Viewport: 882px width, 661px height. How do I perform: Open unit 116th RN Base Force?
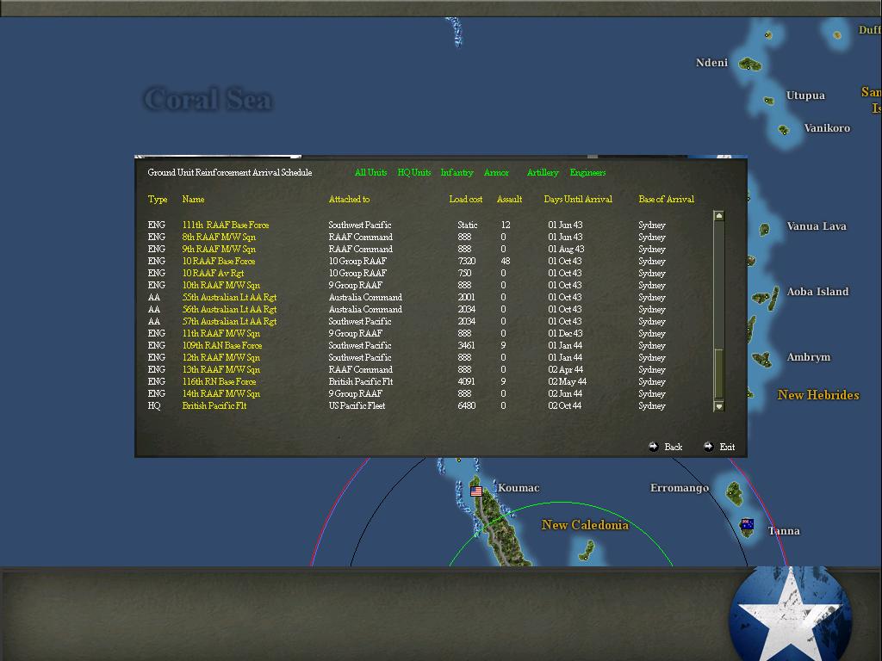(220, 381)
